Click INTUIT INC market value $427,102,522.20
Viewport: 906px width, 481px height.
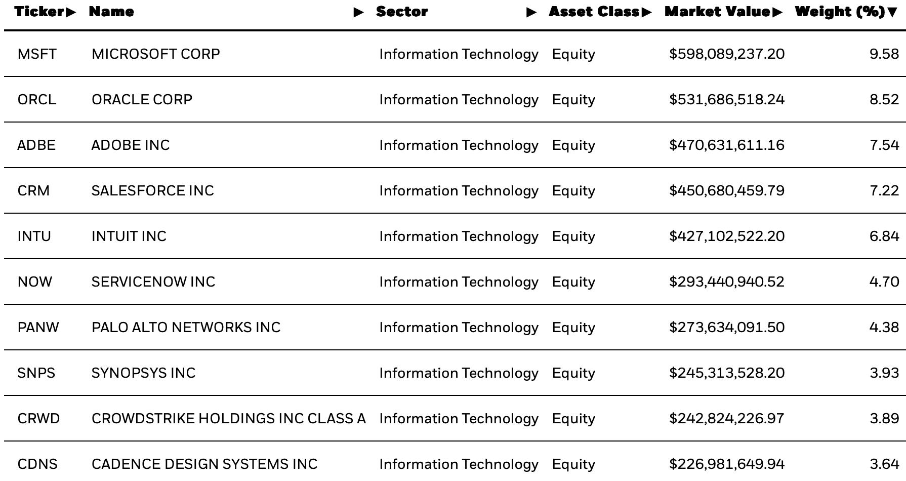pyautogui.click(x=727, y=236)
